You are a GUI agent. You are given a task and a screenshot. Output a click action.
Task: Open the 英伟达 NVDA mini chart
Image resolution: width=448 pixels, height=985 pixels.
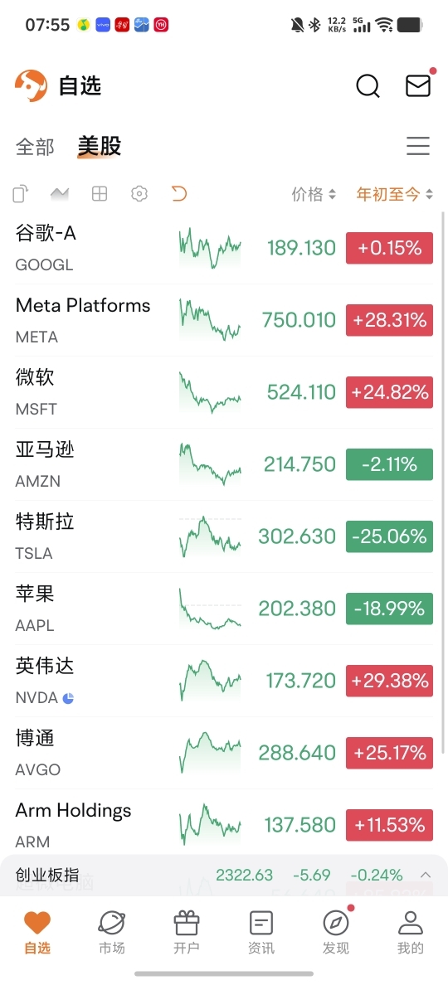tap(210, 681)
